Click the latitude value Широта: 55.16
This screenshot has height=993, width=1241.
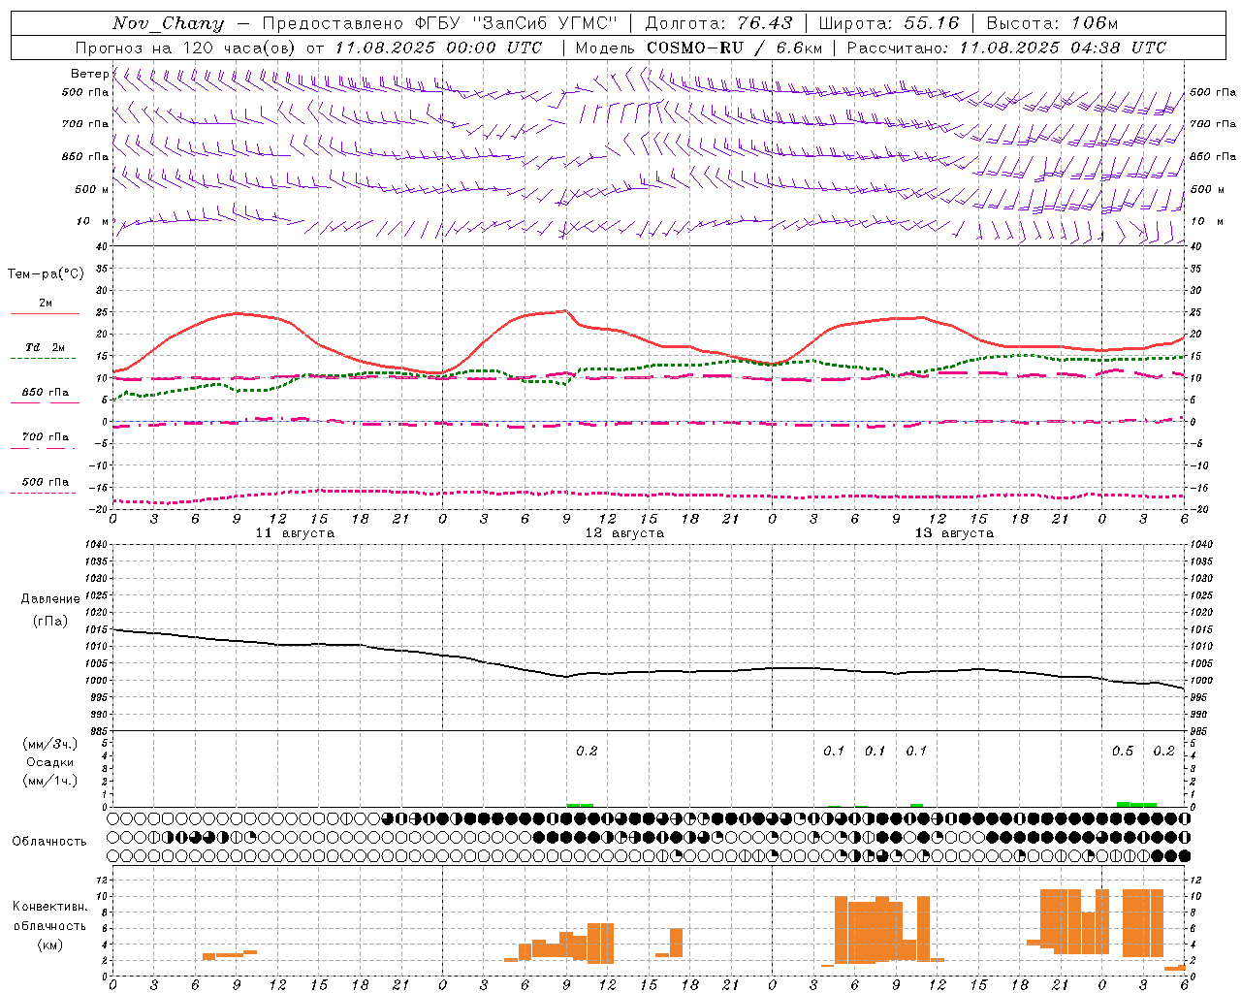click(x=889, y=23)
